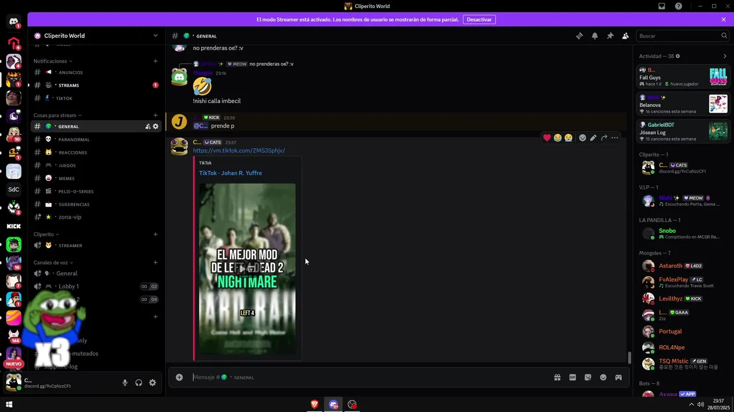Open the Discord home direct messages icon

[14, 22]
